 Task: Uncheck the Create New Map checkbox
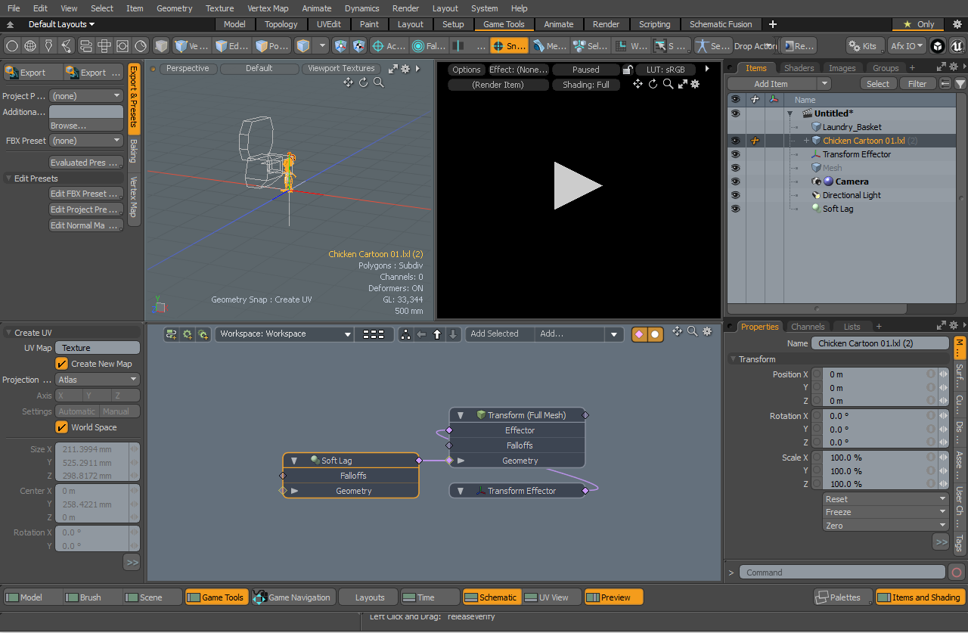pyautogui.click(x=62, y=364)
